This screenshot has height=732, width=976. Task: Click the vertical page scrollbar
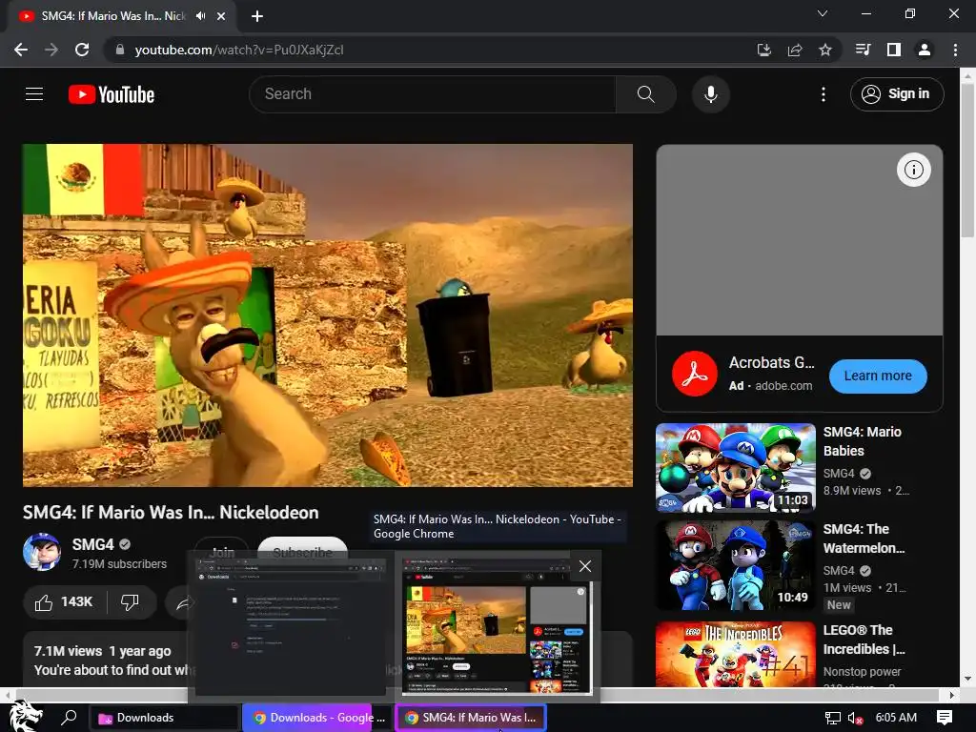click(x=967, y=160)
